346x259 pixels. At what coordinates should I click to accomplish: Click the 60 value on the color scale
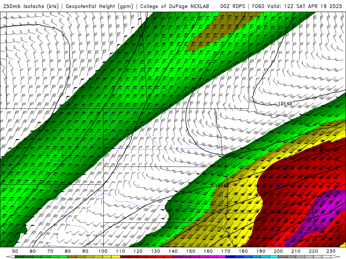pyautogui.click(x=33, y=251)
